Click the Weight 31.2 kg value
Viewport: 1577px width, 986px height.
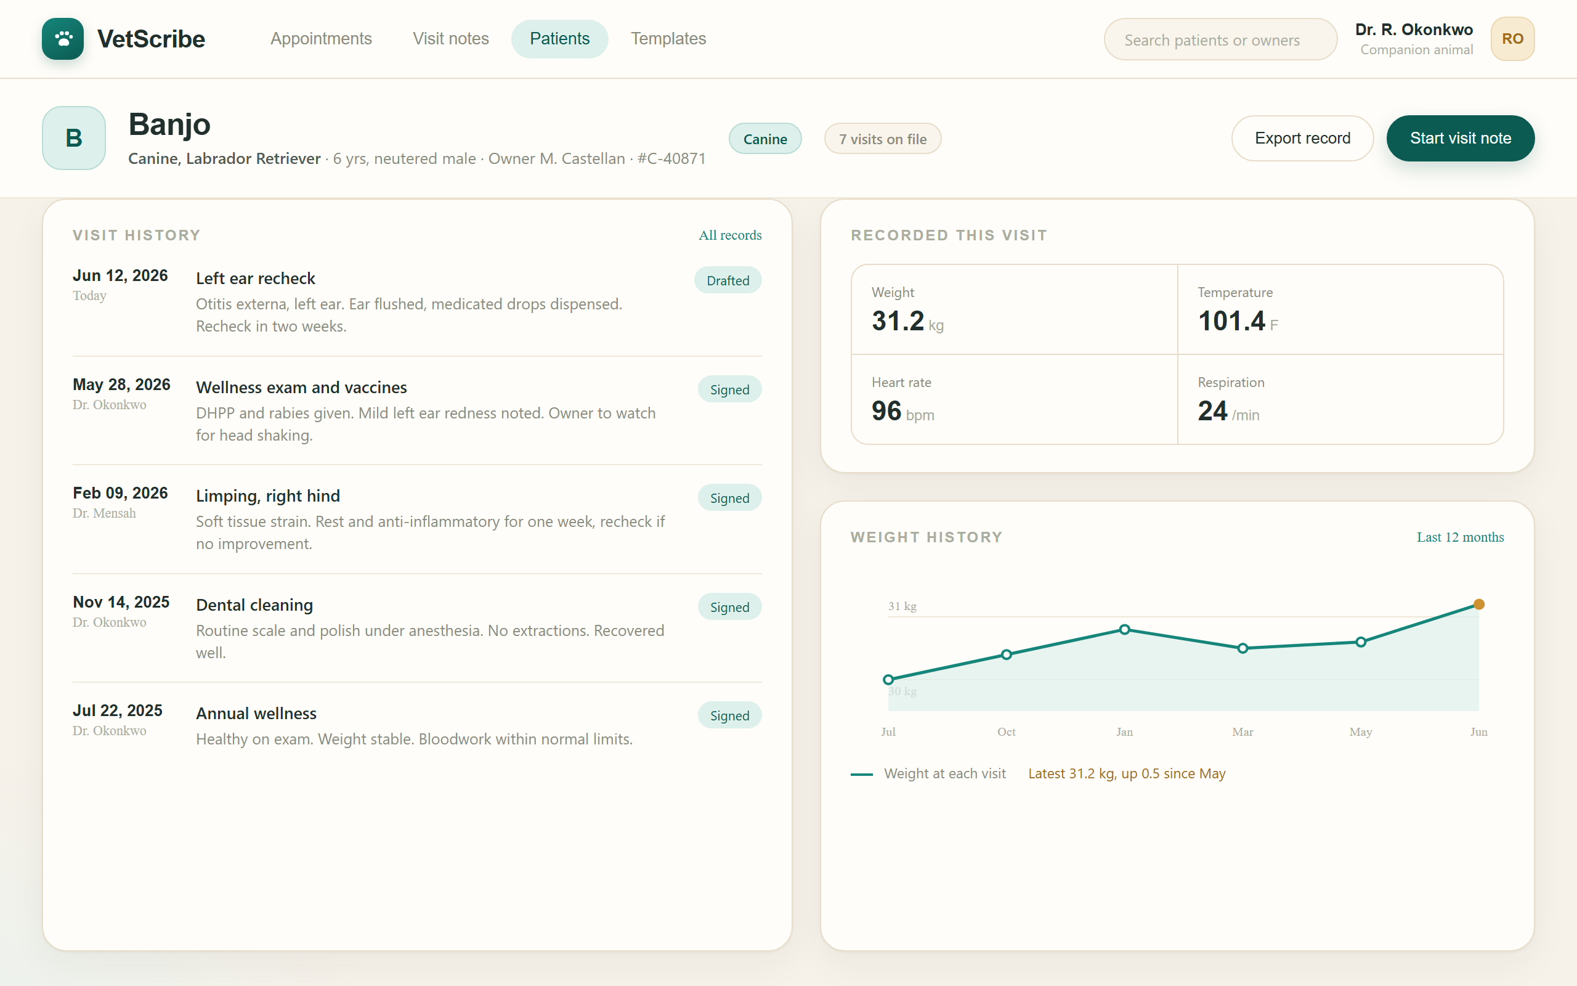coord(908,321)
